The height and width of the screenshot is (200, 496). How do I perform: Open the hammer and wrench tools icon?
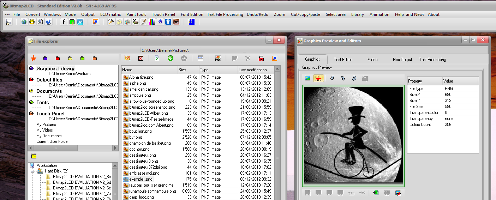click(111, 22)
